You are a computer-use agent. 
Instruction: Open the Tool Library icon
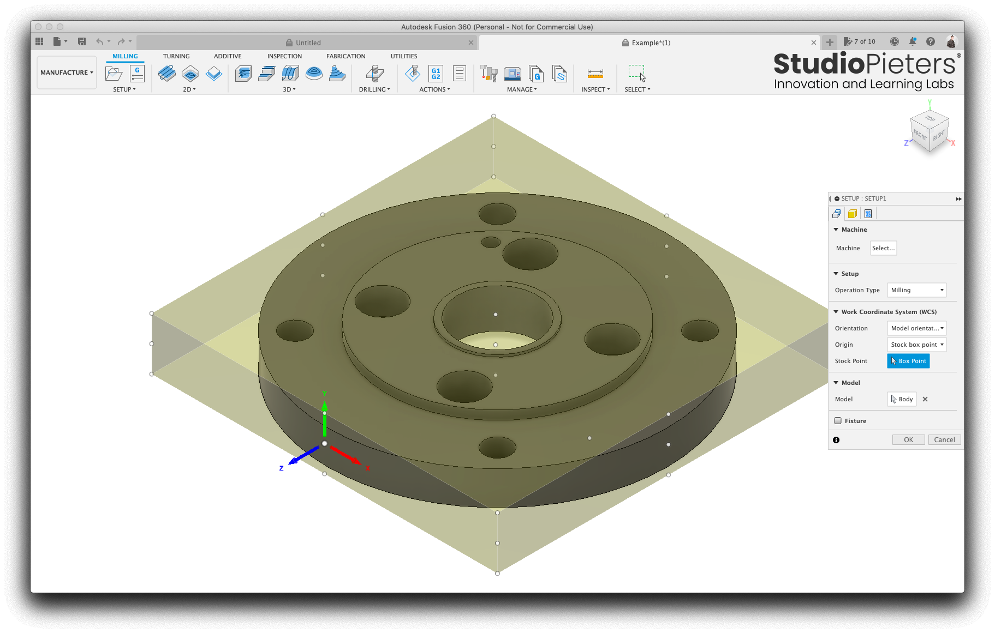488,74
